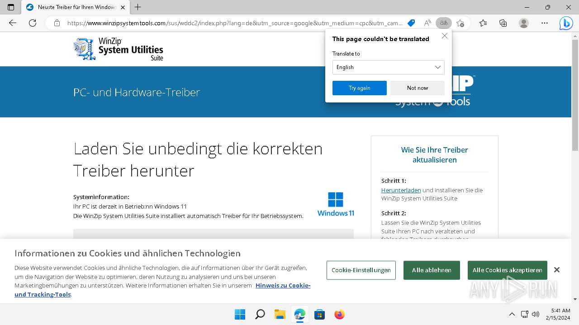Open network status tray icon
This screenshot has width=579, height=325.
pos(525,314)
